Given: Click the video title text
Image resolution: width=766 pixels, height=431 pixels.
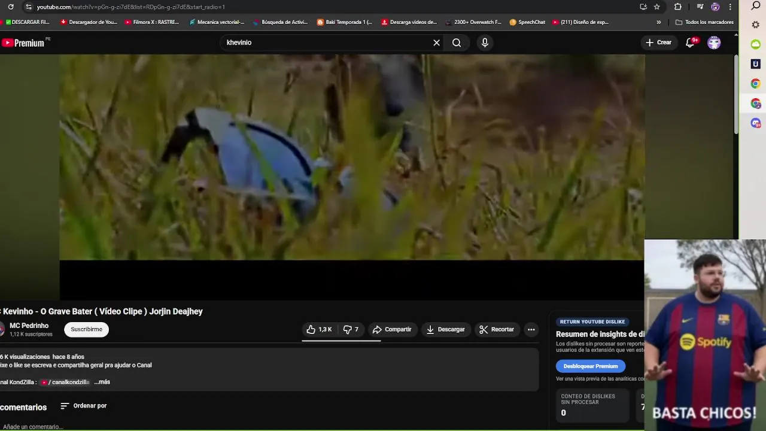Looking at the screenshot, I should 102,311.
